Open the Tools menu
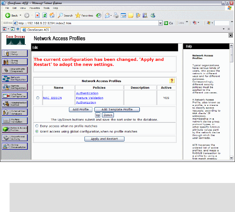Viewport: 235px width, 212px height. (x=47, y=8)
